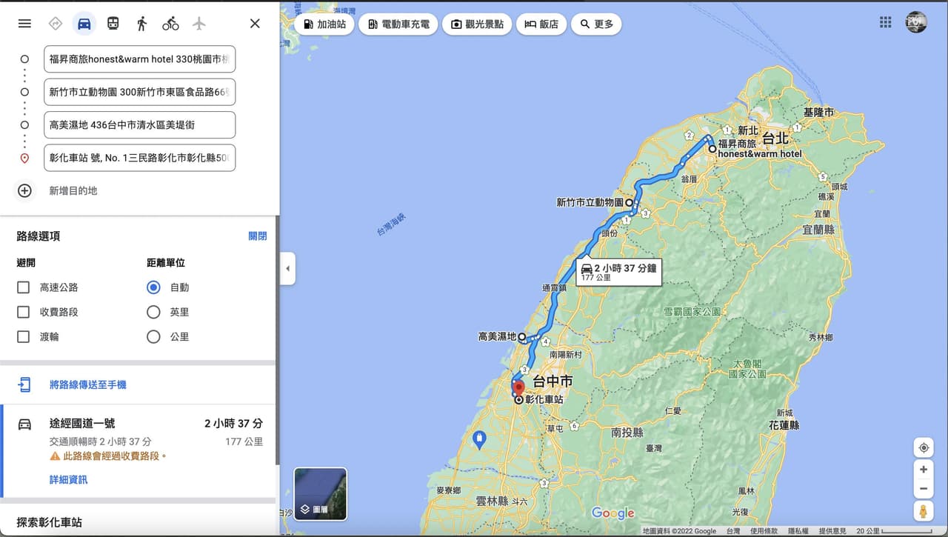Select the flight travel mode
Screen dimensions: 948x537
coord(198,24)
